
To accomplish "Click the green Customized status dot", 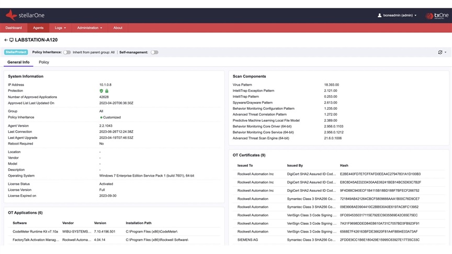I will point(101,118).
